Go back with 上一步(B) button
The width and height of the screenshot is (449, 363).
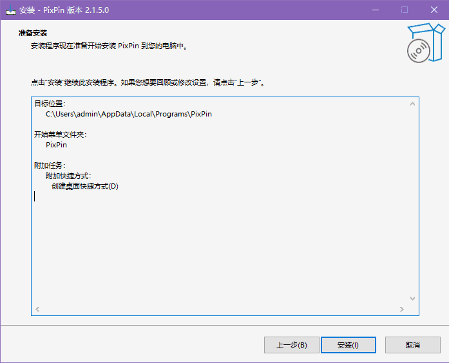[x=292, y=345]
